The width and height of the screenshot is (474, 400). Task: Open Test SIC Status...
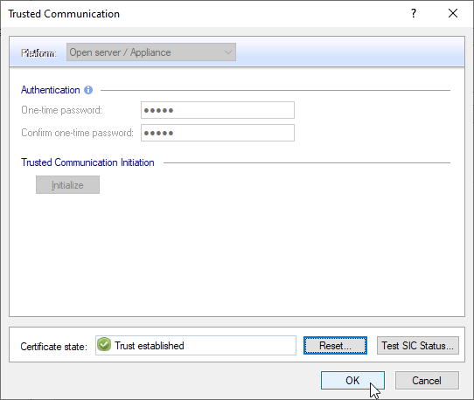pos(418,345)
